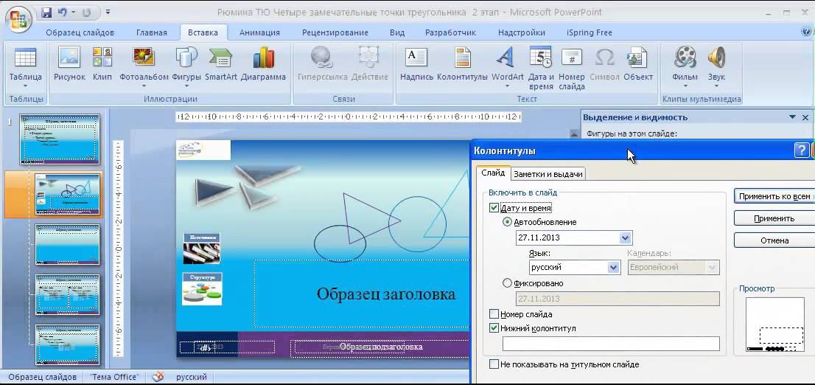Open Выделение и видимость pane options arrow
This screenshot has width=815, height=385.
click(793, 117)
